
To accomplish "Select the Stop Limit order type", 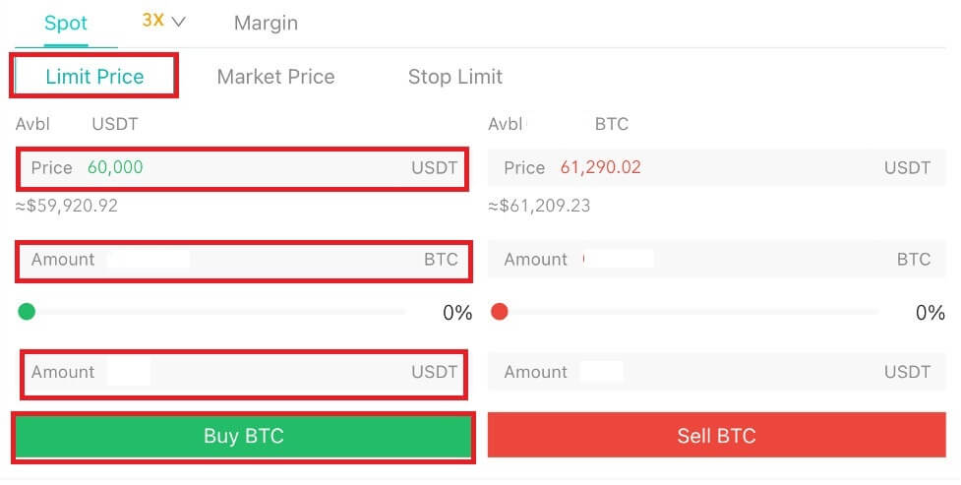I will click(x=454, y=77).
